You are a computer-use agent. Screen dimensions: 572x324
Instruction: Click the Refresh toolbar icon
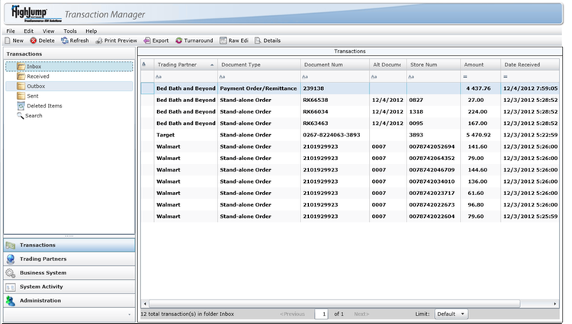tap(65, 40)
